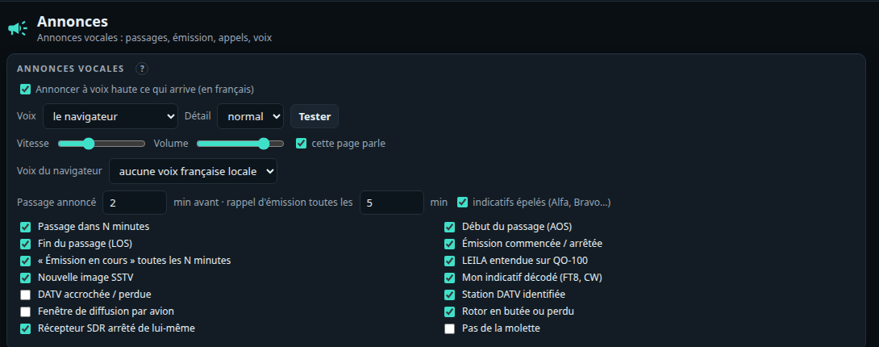Disable indicatifs épelés checkbox
879x347 pixels.
463,202
